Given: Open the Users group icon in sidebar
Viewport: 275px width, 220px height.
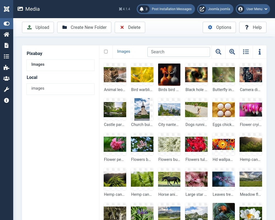Looking at the screenshot, I should coord(7,78).
